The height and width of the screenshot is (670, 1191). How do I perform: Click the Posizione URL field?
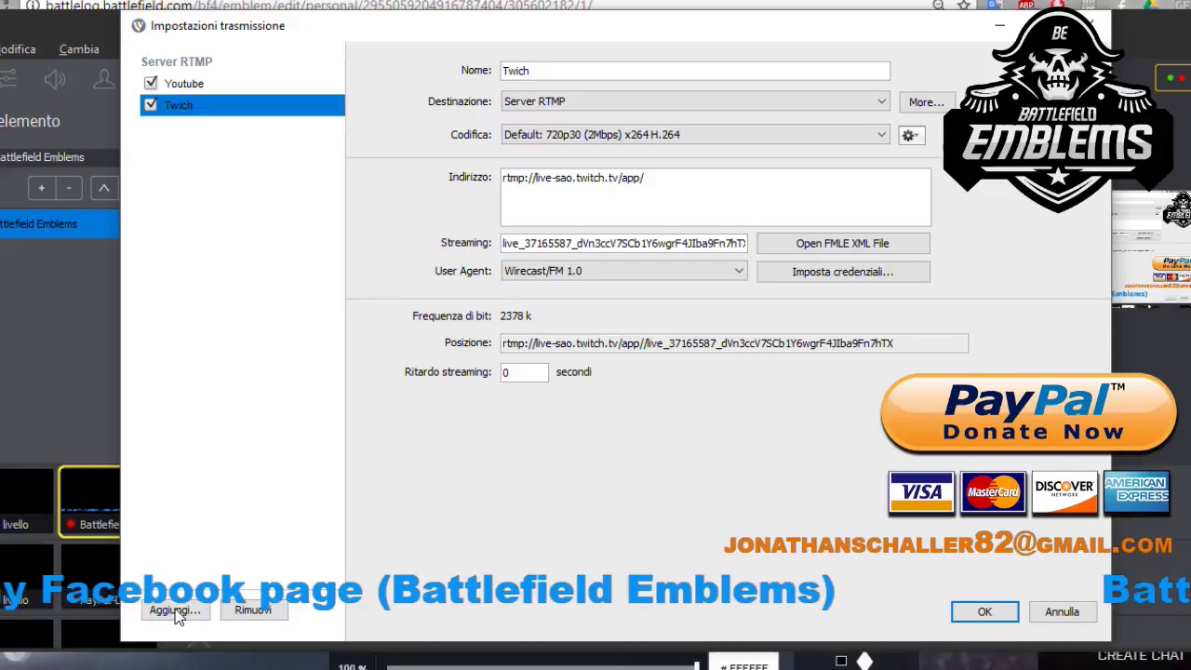[x=734, y=343]
